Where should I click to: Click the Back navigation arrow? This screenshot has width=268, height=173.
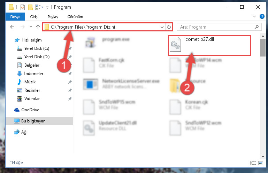pos(12,27)
